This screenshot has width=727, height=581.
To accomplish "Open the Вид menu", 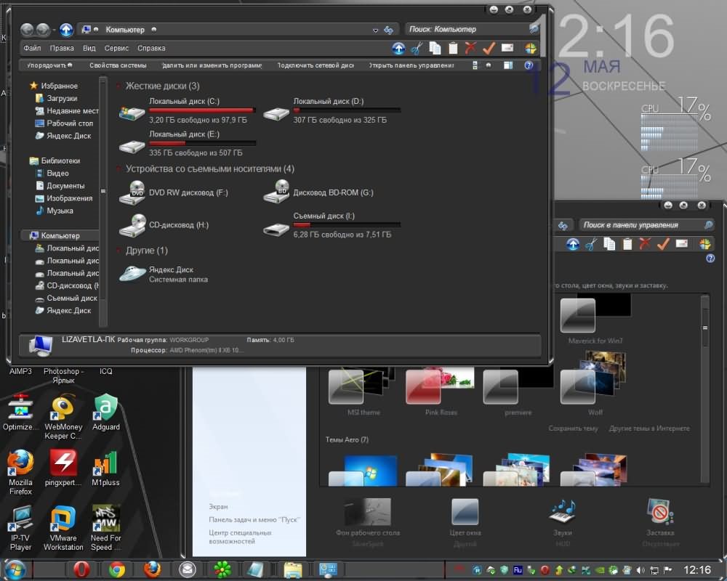I will click(89, 49).
